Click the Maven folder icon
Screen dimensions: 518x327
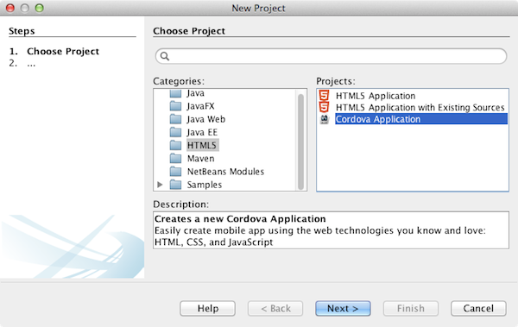175,159
